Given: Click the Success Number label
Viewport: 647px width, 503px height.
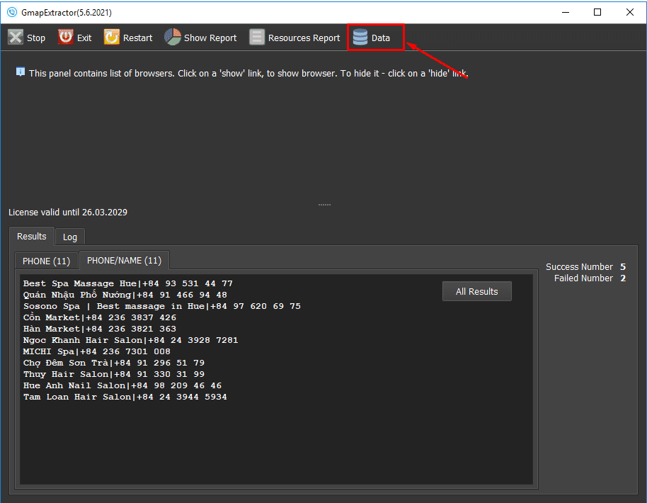Looking at the screenshot, I should [x=579, y=267].
